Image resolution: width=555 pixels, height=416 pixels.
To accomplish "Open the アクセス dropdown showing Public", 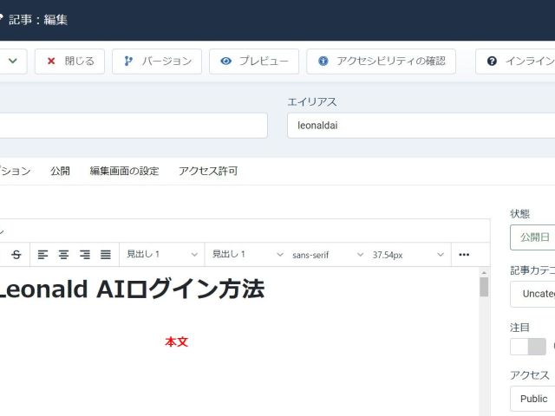I will click(x=532, y=399).
